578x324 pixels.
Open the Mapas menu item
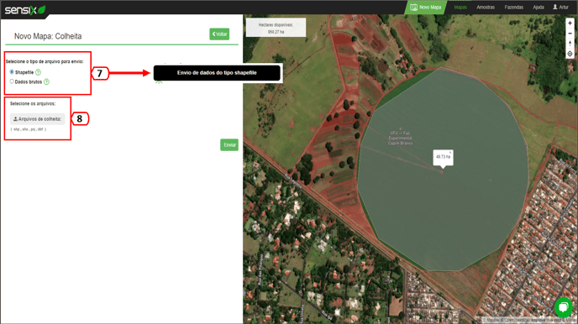[460, 7]
